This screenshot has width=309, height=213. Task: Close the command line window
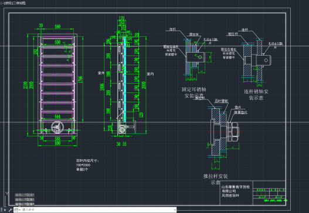5,210
